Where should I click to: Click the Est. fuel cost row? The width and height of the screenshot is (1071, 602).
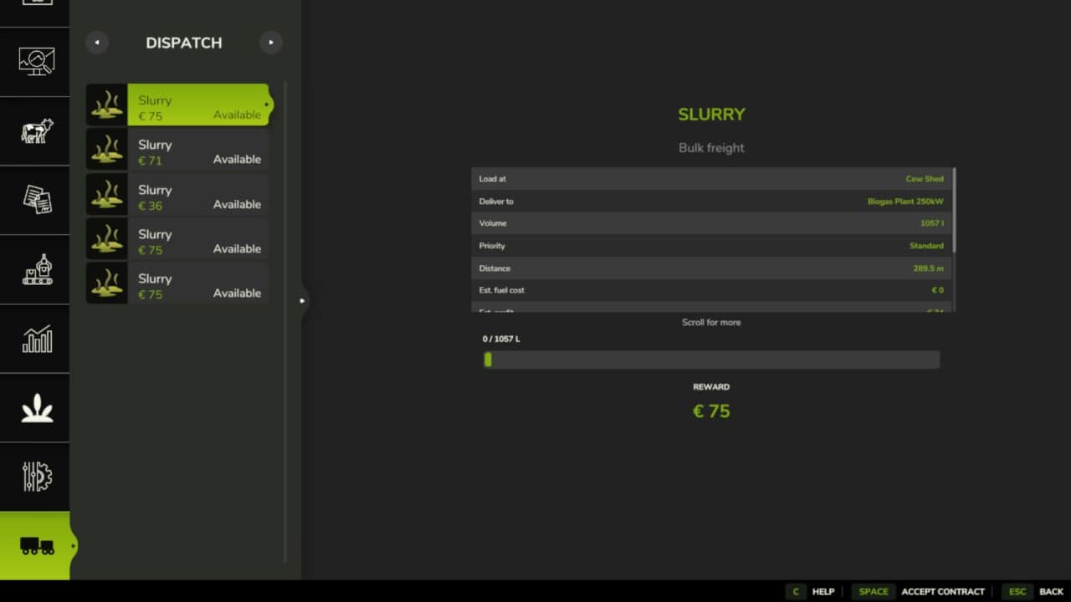711,290
